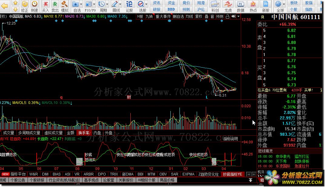Open the 个股公告 news tab
Screen dimensions: 325x187
point(18,180)
